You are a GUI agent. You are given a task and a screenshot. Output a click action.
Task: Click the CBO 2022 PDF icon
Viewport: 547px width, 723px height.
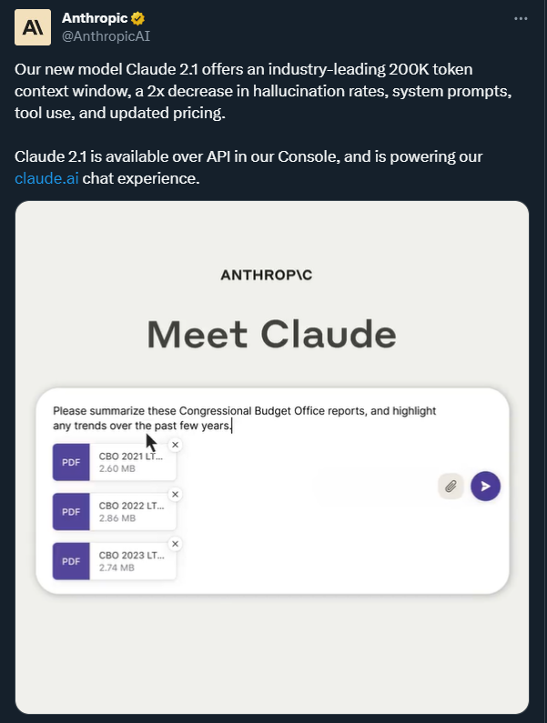point(71,511)
